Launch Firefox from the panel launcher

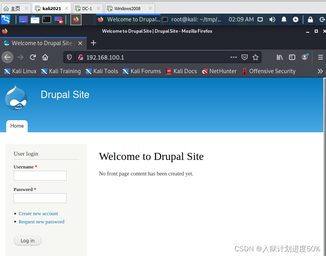pyautogui.click(x=76, y=20)
